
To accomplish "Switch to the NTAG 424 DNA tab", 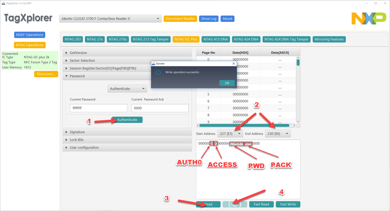I will 246,39.
